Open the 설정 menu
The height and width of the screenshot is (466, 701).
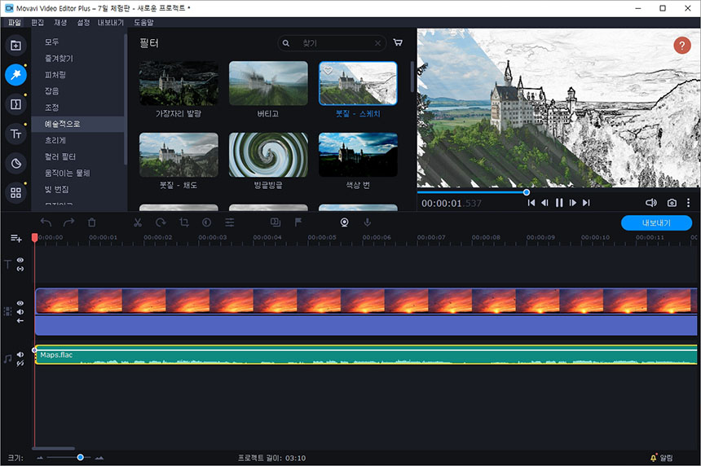point(83,22)
